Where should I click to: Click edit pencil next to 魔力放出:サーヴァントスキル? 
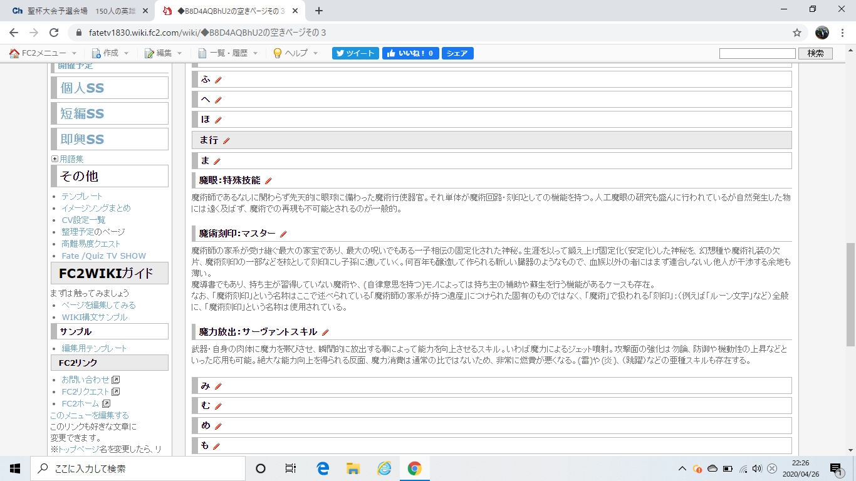pyautogui.click(x=325, y=332)
